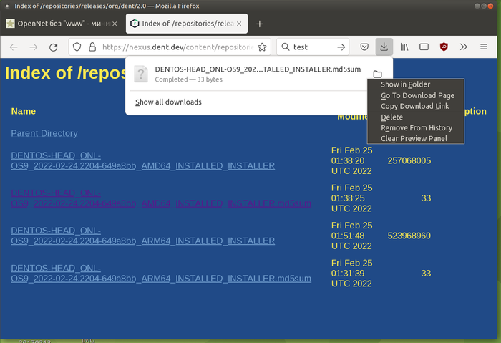Screen dimensions: 501x343
Task: Switch to the OpenNet tab
Action: pos(62,24)
